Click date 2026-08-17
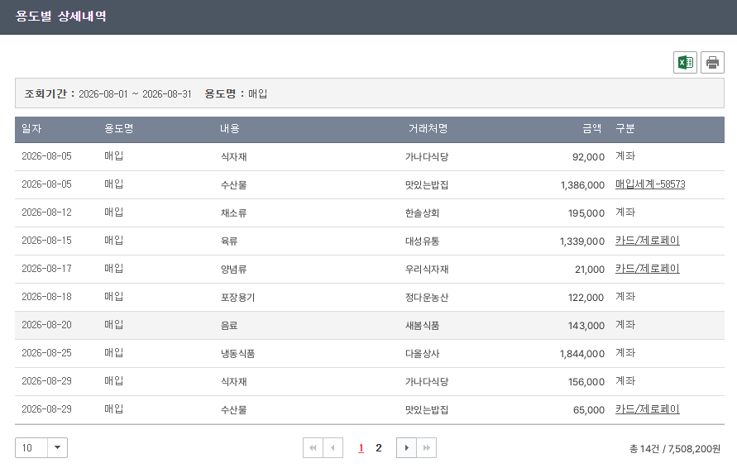Viewport: 737px width, 468px height. coord(46,269)
